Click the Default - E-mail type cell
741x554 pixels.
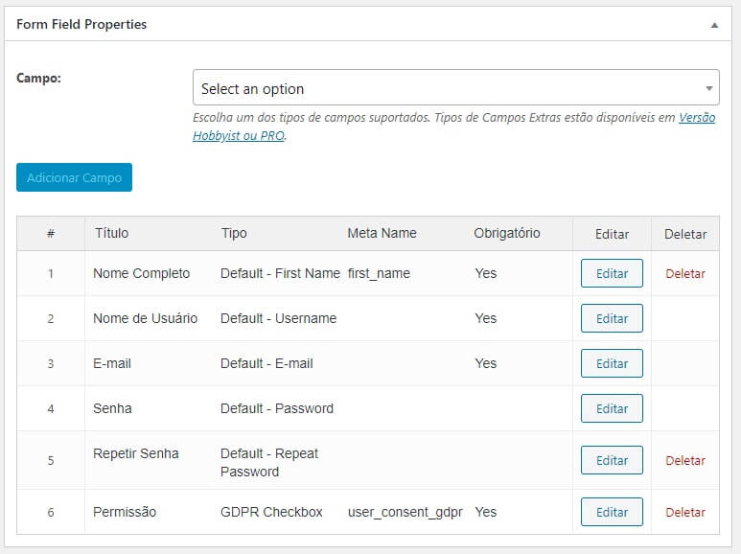point(266,363)
